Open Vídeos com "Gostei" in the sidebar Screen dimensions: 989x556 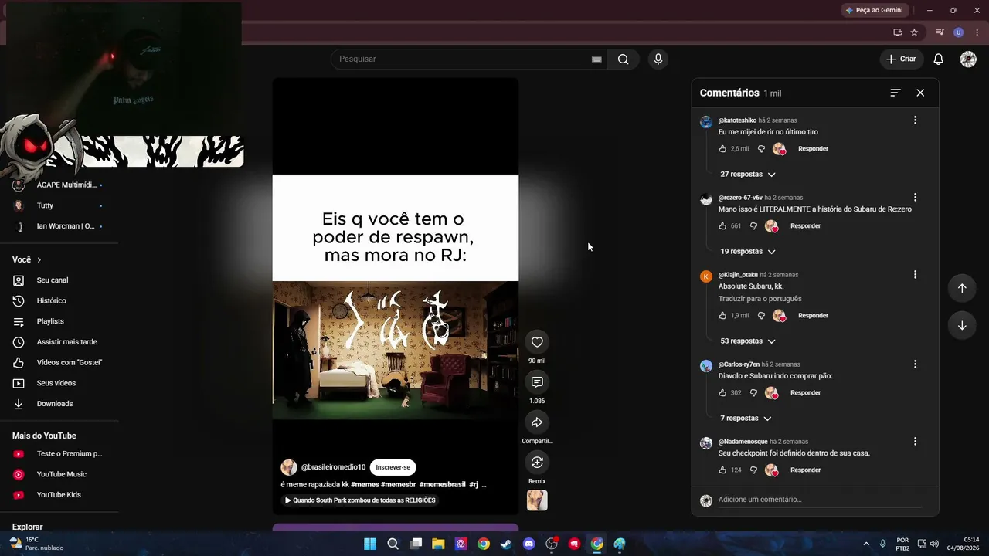(70, 363)
